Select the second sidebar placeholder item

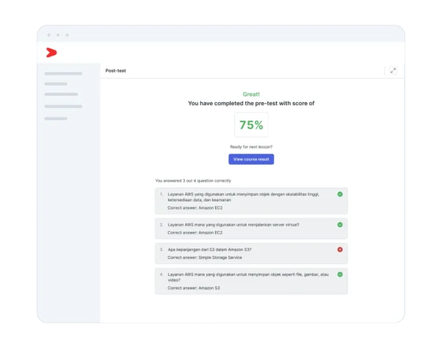(56, 84)
